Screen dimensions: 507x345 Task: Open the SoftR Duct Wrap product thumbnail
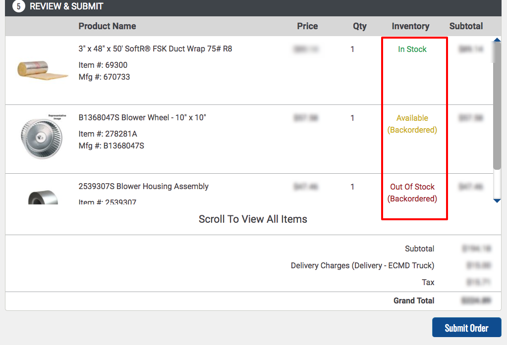coord(42,70)
